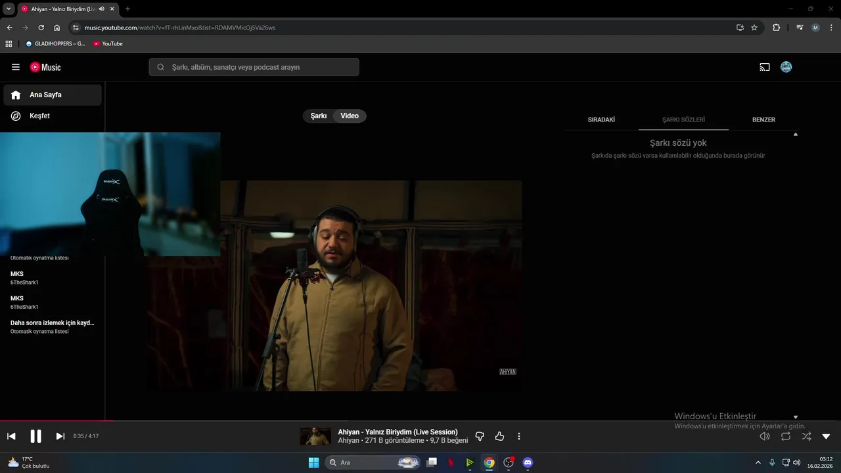Image resolution: width=841 pixels, height=473 pixels.
Task: Open the player bar three-dot menu
Action: [519, 436]
